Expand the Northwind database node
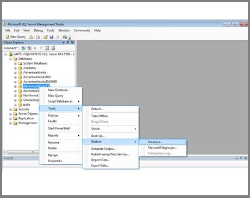Screen dimensions: 250x198 15,95
